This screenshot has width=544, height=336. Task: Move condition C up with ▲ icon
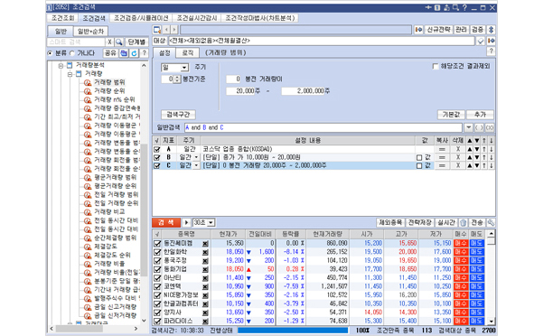coord(469,166)
